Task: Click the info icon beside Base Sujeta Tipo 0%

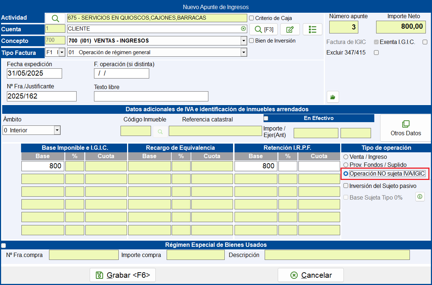Action: (420, 197)
